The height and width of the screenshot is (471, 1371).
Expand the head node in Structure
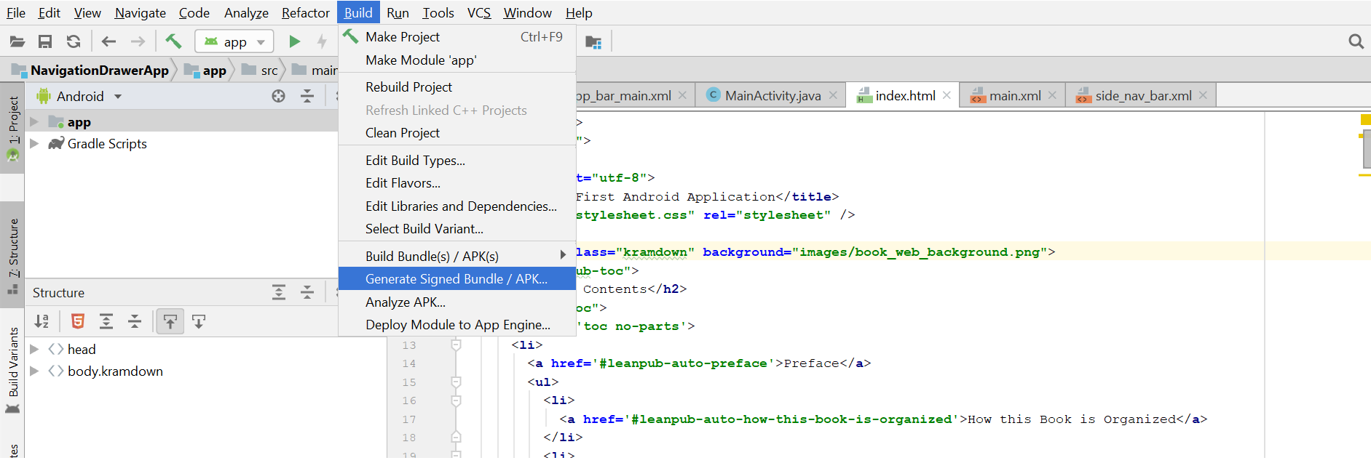33,350
